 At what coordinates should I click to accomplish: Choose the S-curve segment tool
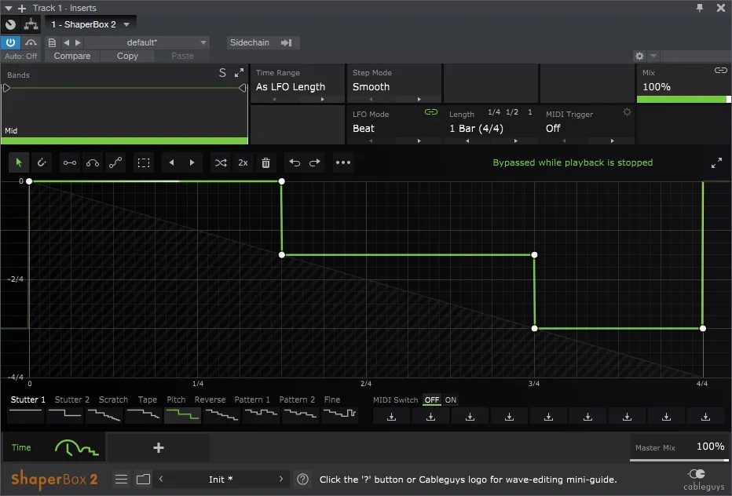coord(115,162)
